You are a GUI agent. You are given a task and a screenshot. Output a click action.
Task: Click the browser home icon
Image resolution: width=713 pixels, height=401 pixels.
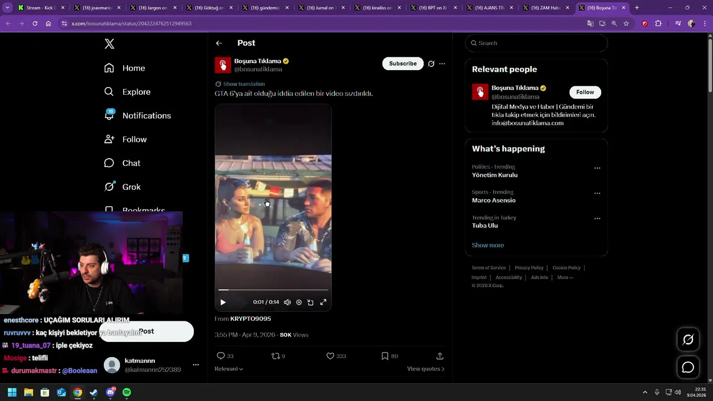[48, 23]
